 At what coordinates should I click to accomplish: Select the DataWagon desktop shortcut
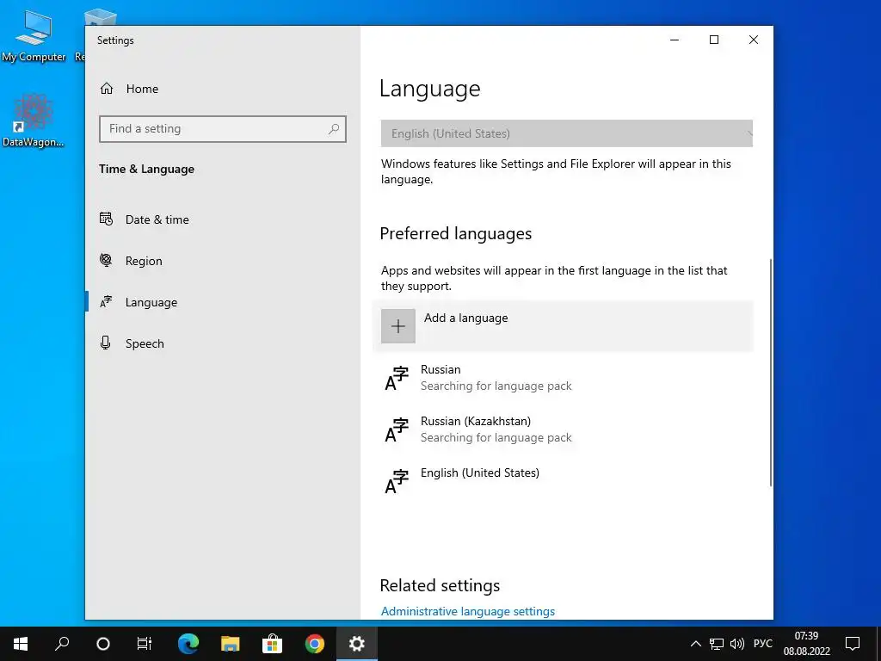tap(34, 120)
